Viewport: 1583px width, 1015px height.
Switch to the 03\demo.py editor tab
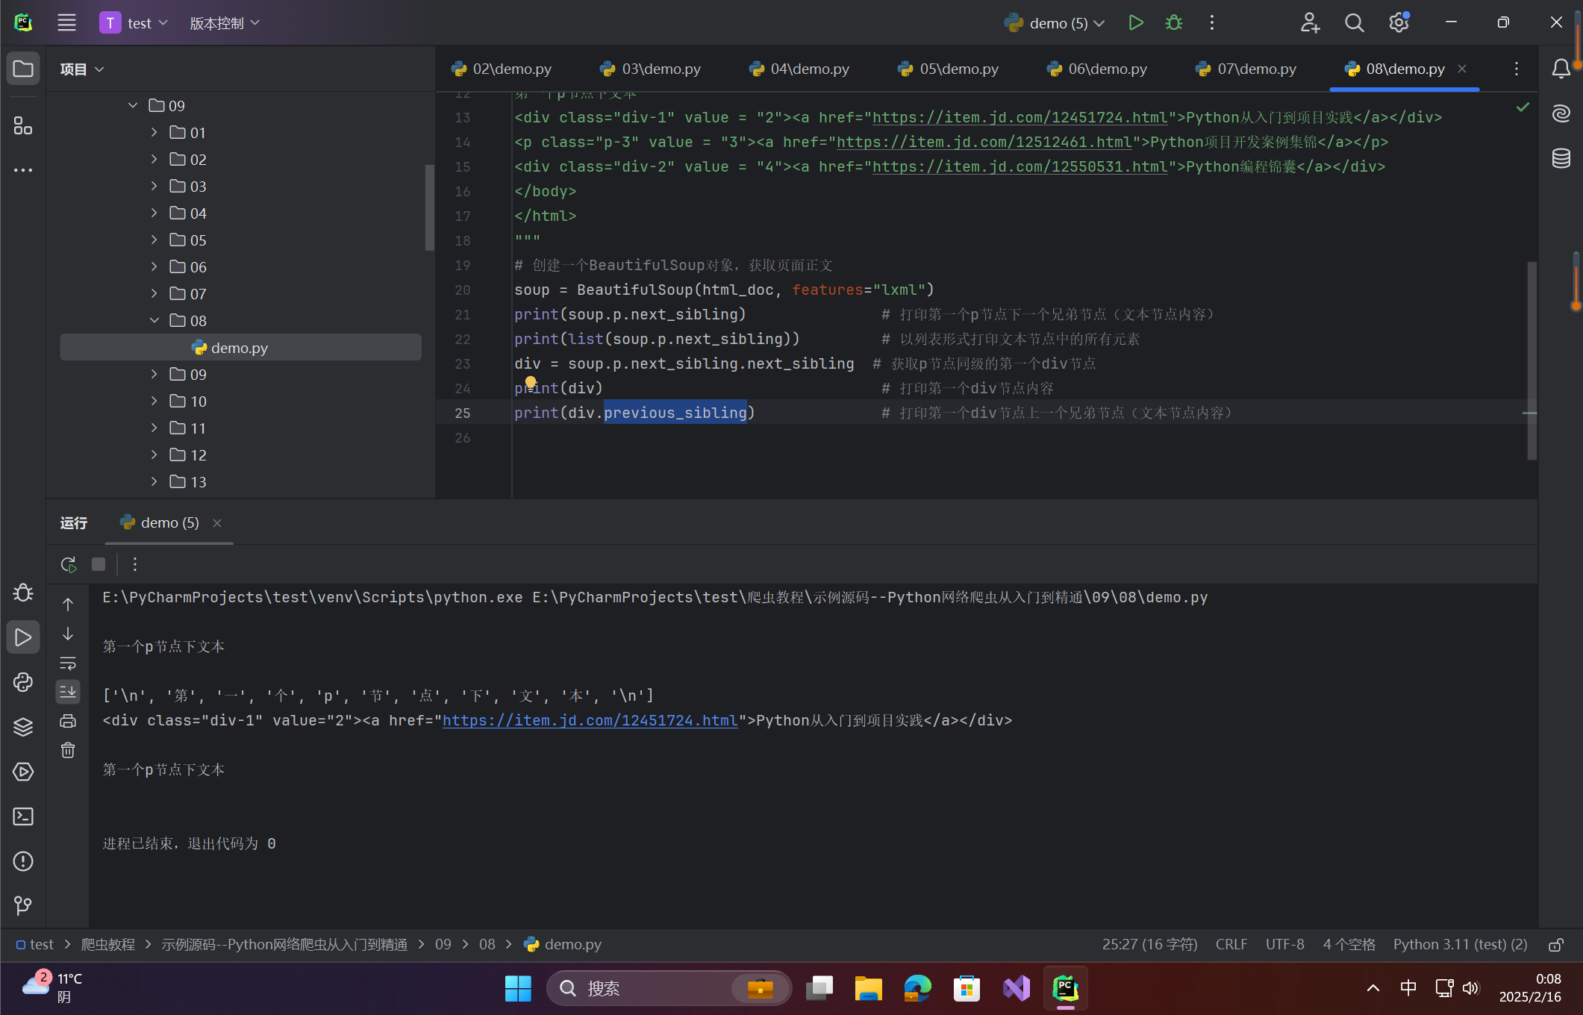[x=651, y=69]
